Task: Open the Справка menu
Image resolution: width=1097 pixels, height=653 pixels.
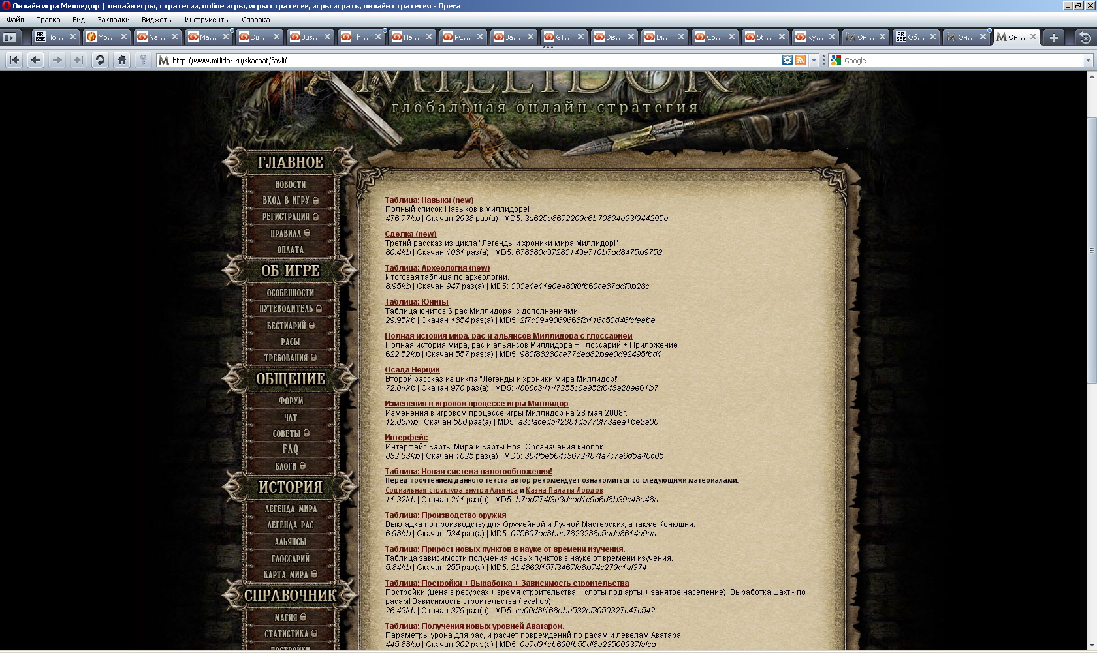Action: click(256, 20)
